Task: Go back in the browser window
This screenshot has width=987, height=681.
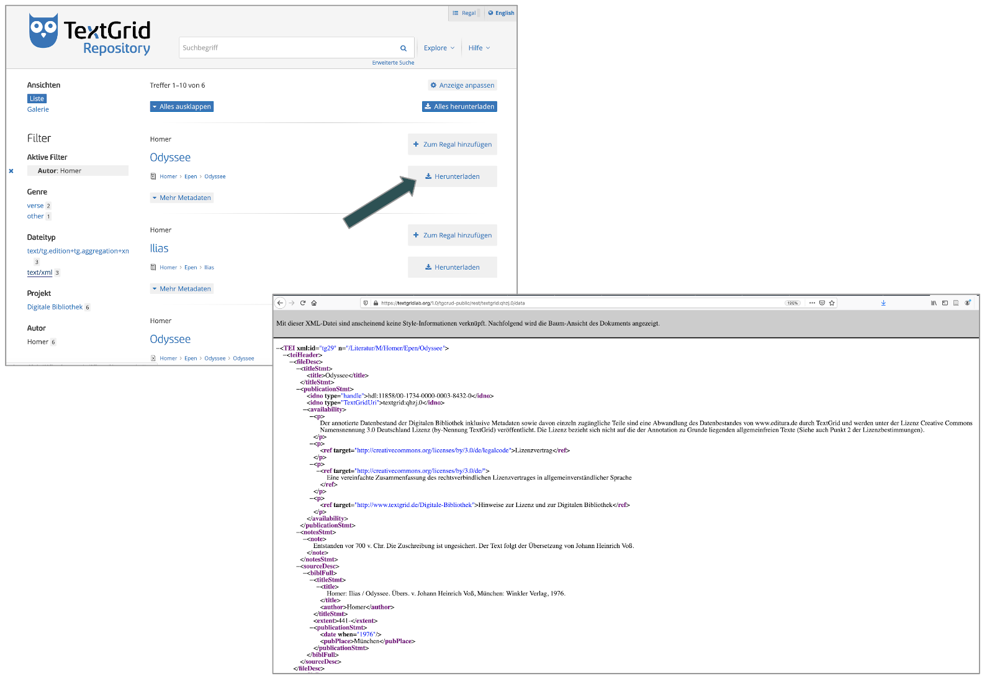Action: coord(280,303)
